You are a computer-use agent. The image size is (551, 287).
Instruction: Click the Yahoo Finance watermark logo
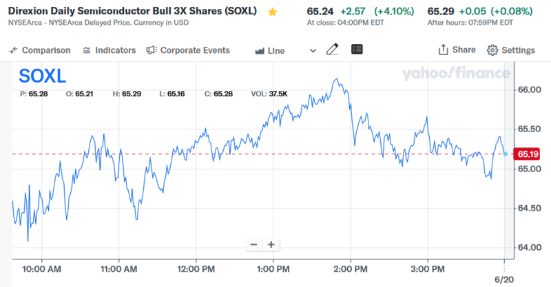[456, 74]
